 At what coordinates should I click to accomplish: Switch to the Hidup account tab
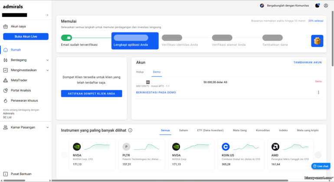pos(140,72)
